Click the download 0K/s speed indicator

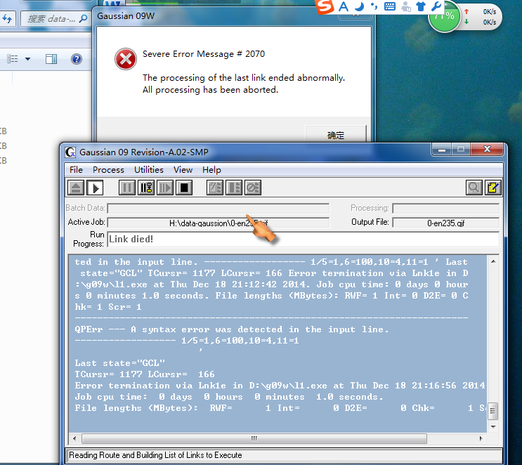point(480,22)
